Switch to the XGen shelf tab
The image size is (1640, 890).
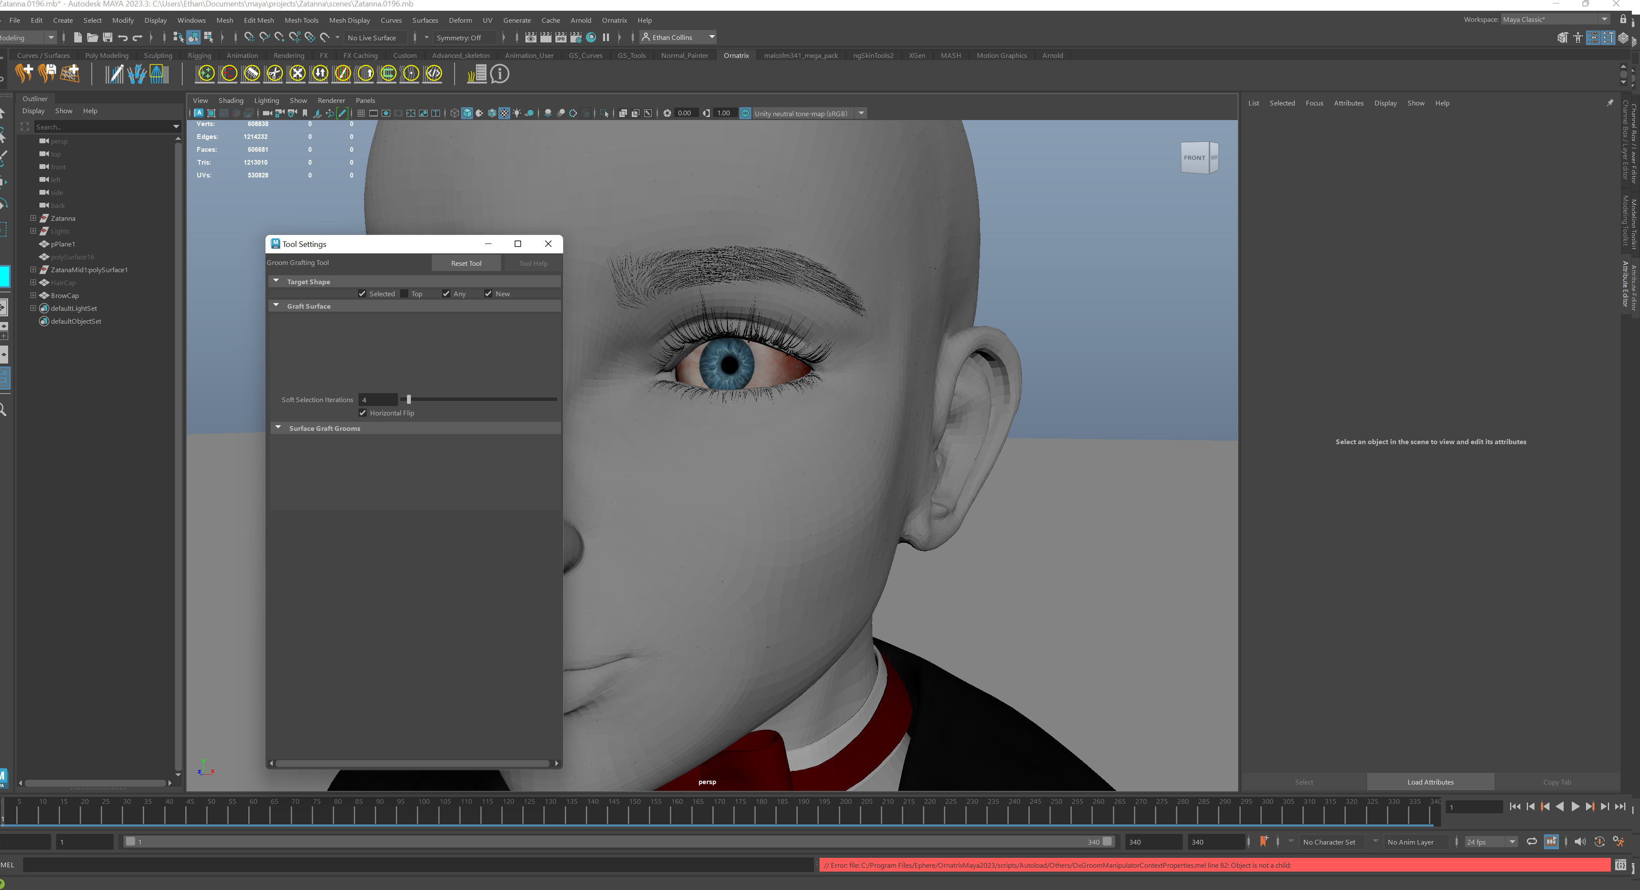917,55
